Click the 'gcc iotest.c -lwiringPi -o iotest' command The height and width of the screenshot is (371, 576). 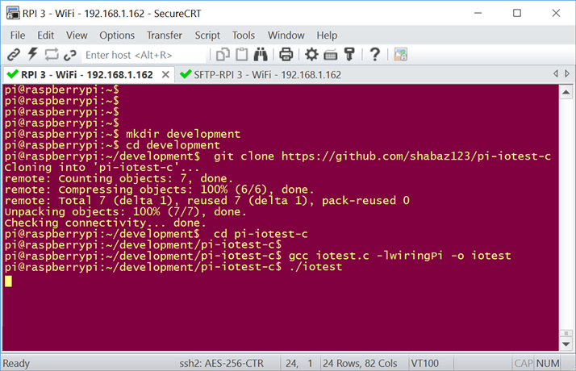tap(399, 256)
